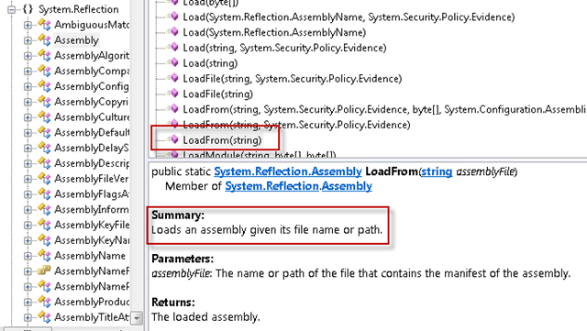Select the AssemblyCulture class in the tree
Screen dimensions: 587x331
point(92,117)
